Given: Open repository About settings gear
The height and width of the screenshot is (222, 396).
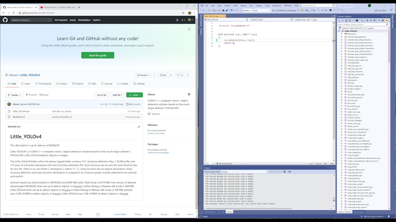Looking at the screenshot, I should (189, 94).
